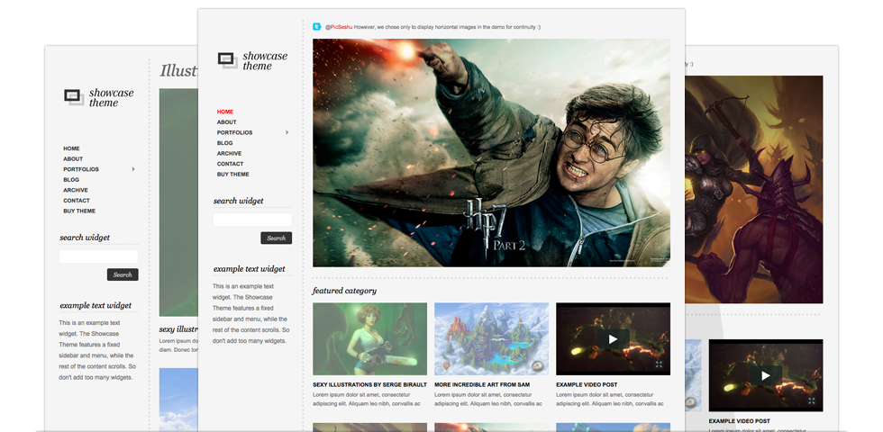
Task: Click the green illustration image in left window
Action: pyautogui.click(x=178, y=202)
